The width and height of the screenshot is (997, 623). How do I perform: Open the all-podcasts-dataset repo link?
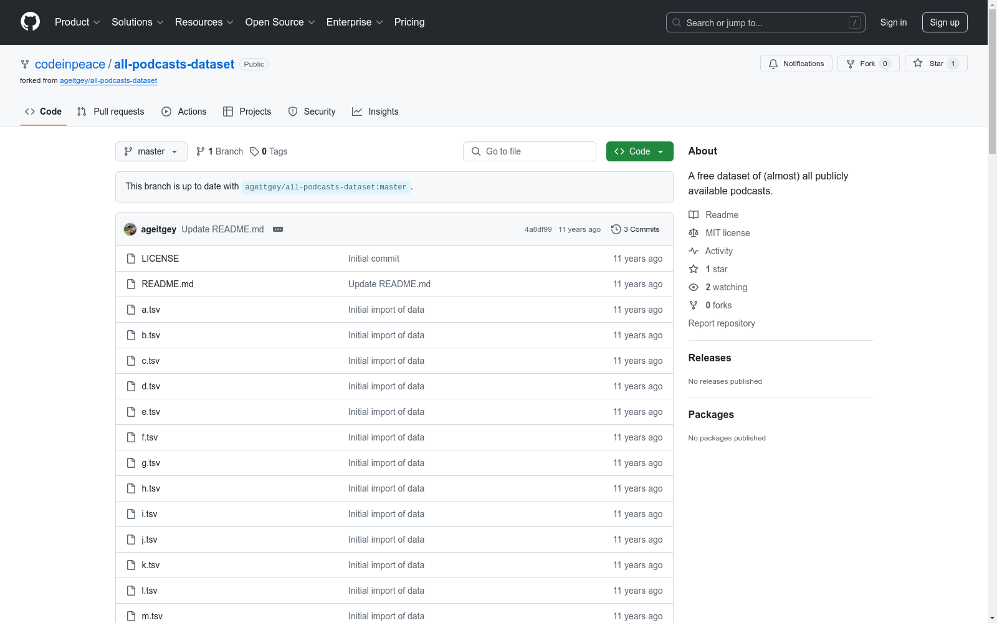point(174,64)
